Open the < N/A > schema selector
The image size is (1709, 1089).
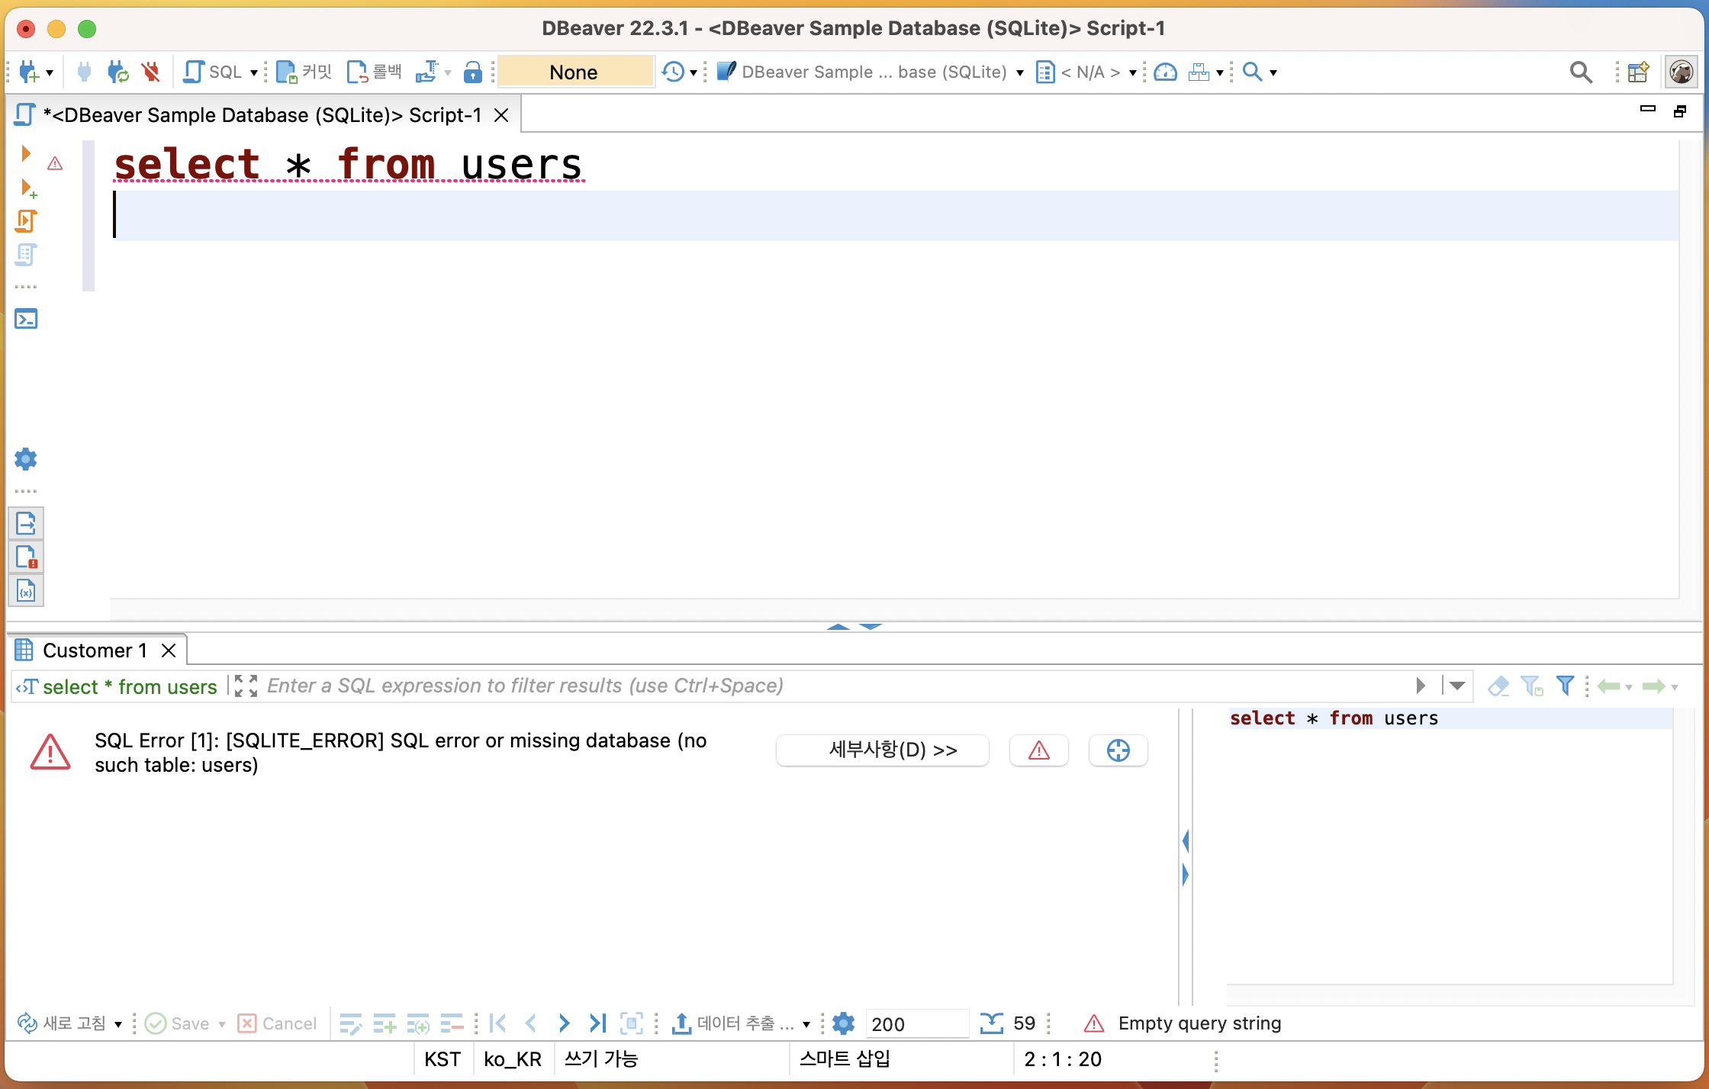1086,72
